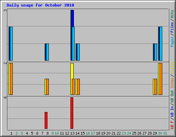This screenshot has height=137, width=176.
Task: Click the y-axis value '2' of the middle chart
Action: [x=5, y=63]
